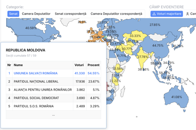The height and width of the screenshot is (130, 196).
Task: Click the Voturi column header
Action: pyautogui.click(x=79, y=65)
